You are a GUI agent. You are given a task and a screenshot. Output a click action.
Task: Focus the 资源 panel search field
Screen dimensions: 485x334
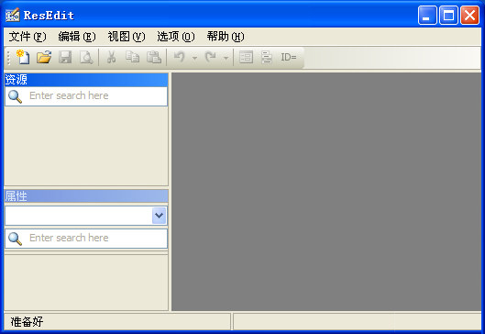[86, 96]
